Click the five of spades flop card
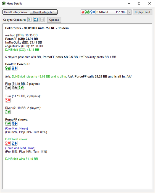The height and width of the screenshot is (193, 155). coord(8,88)
